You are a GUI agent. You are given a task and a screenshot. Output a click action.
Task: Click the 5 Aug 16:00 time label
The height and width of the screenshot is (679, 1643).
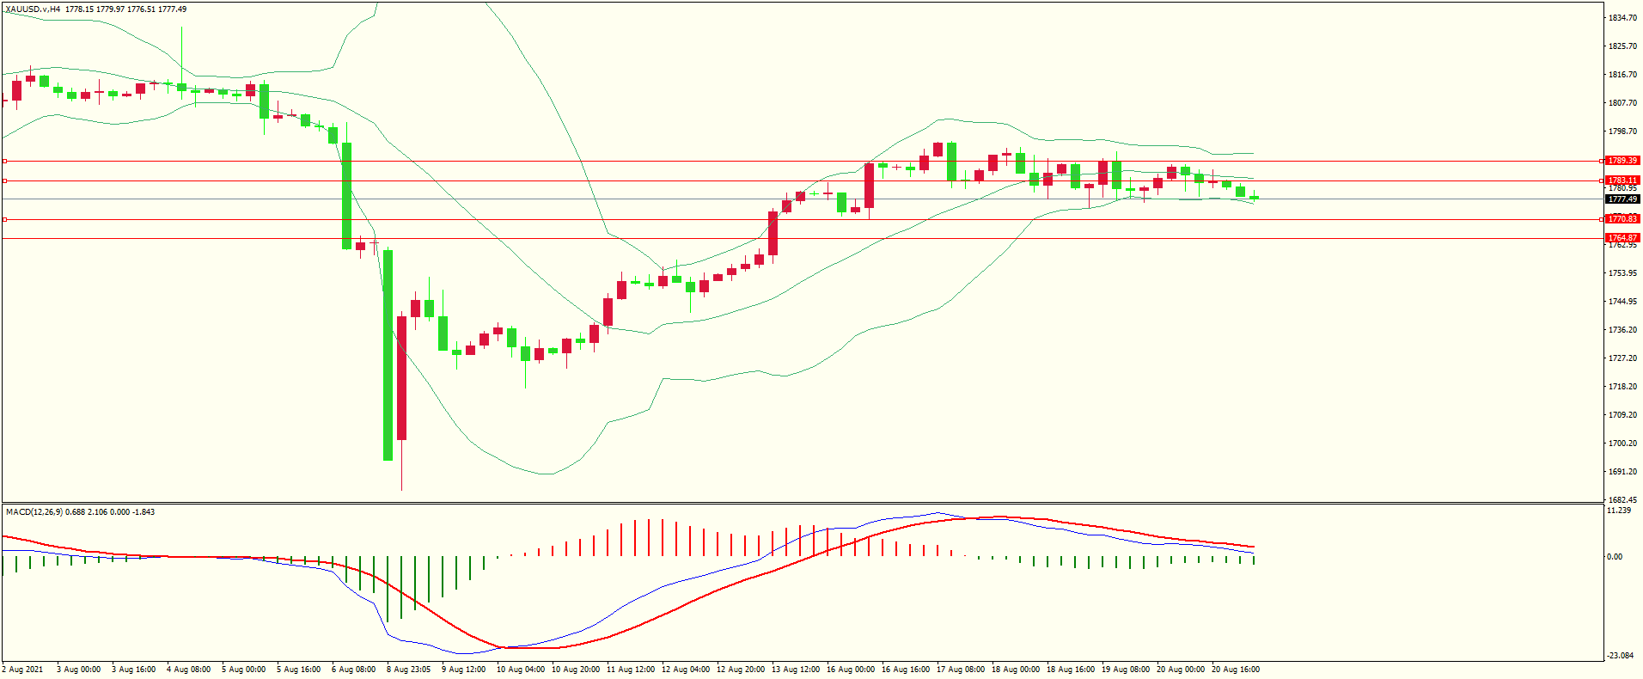coord(299,670)
